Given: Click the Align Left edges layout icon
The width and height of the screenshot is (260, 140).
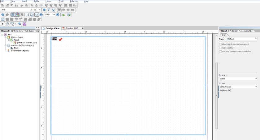Looking at the screenshot, I should point(3,5).
